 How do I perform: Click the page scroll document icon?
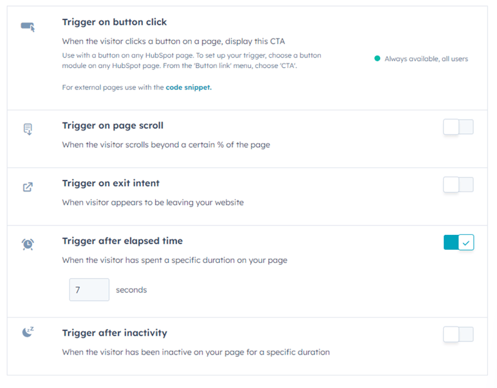click(x=28, y=129)
